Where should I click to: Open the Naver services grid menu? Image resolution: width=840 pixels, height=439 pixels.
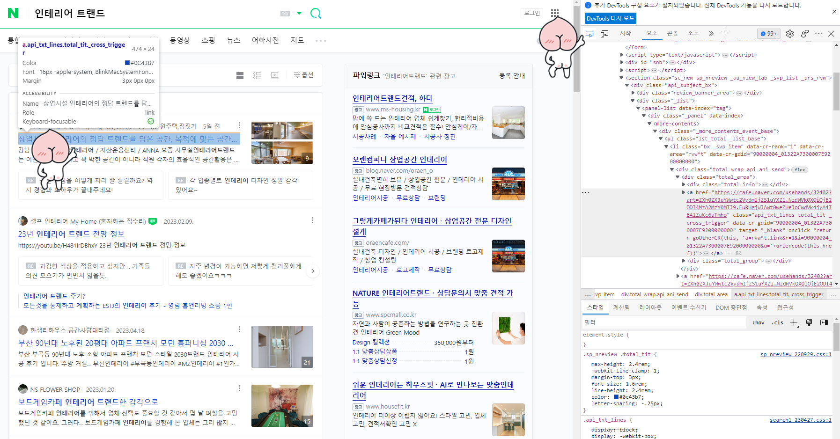[x=555, y=13]
